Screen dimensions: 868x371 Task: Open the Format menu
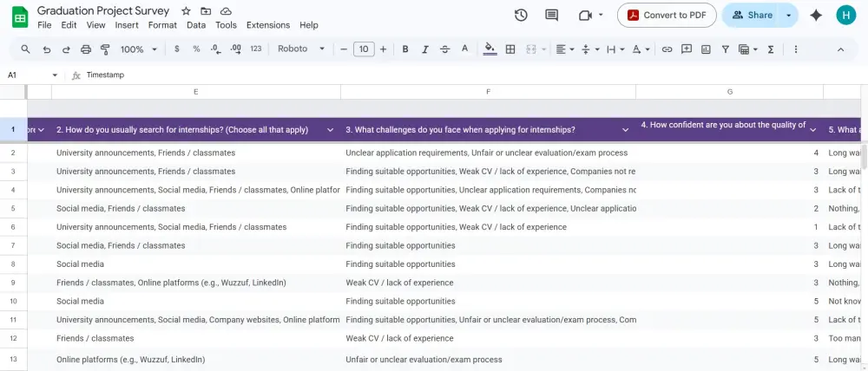pyautogui.click(x=163, y=25)
